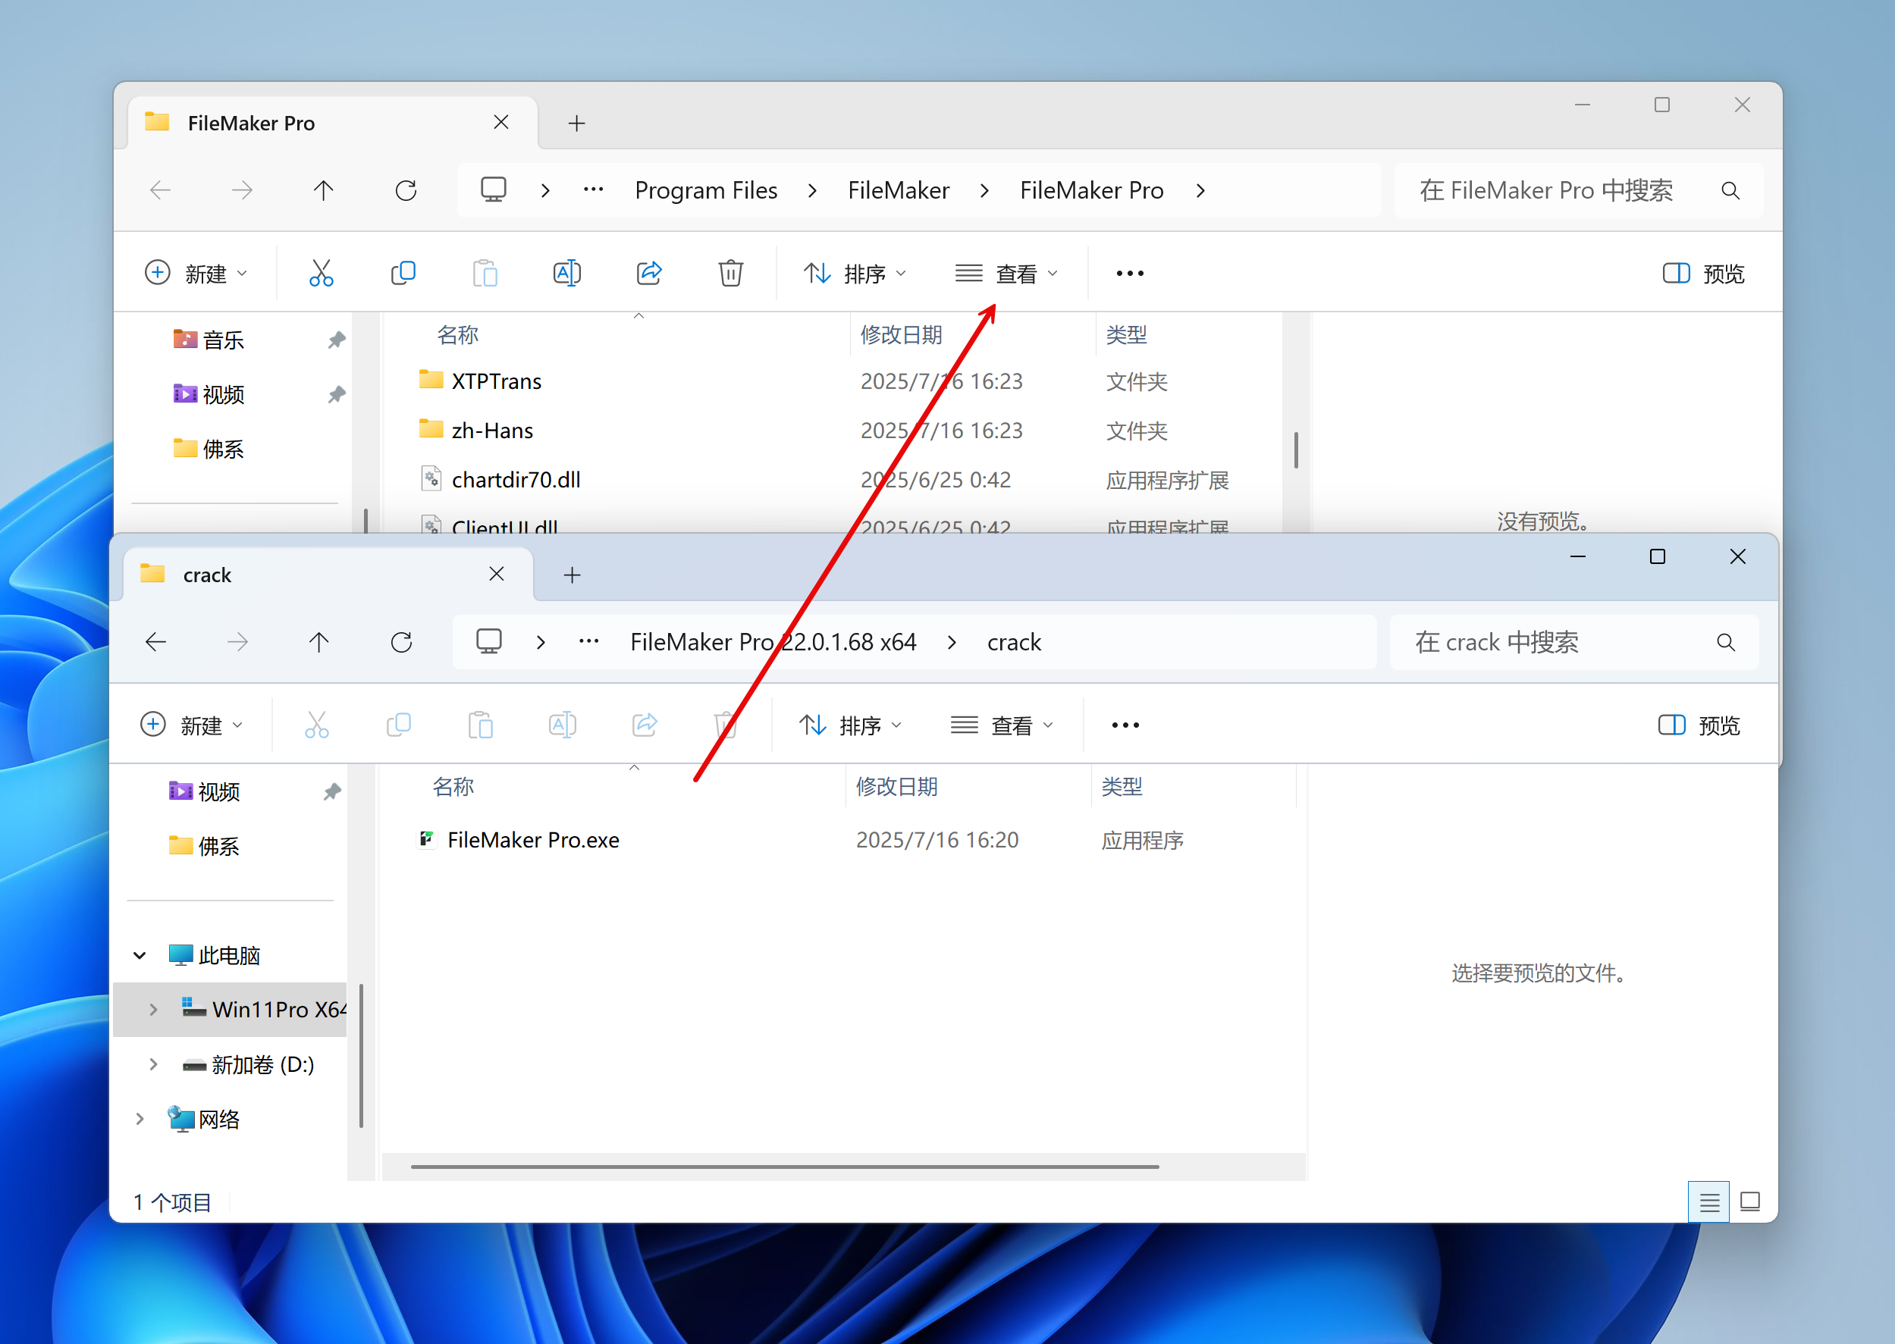Screen dimensions: 1895x1344
Task: Select FileMaker Pro.exe in crack folder
Action: (532, 840)
